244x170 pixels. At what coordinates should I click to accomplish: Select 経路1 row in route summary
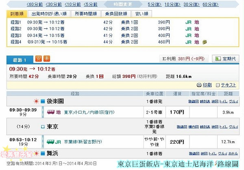click(123, 22)
